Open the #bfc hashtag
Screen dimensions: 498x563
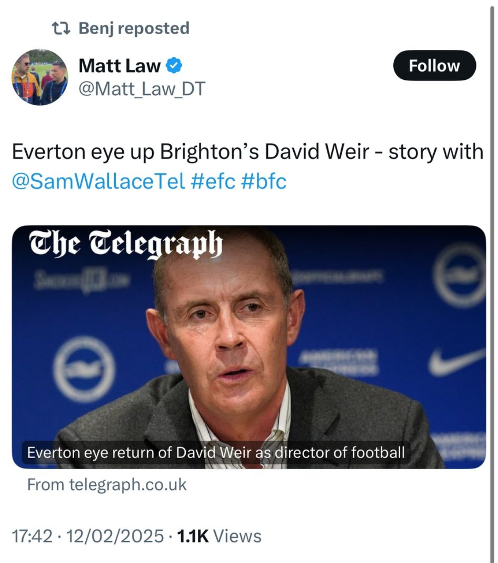tap(263, 181)
